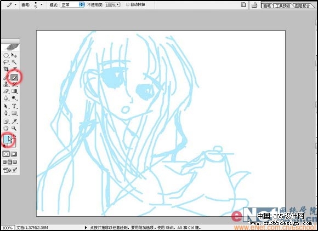Open the 画笔 palette tab
318x231 pixels.
pos(267,5)
